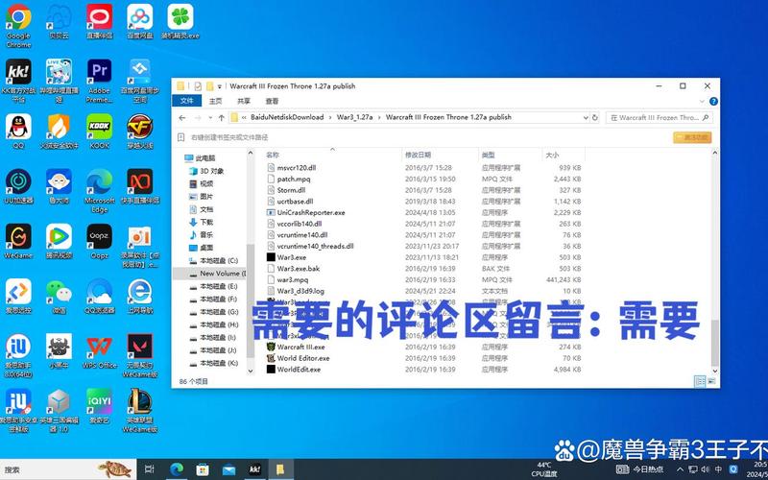
Task: Launch WPS Office desktop icon
Action: (x=100, y=350)
